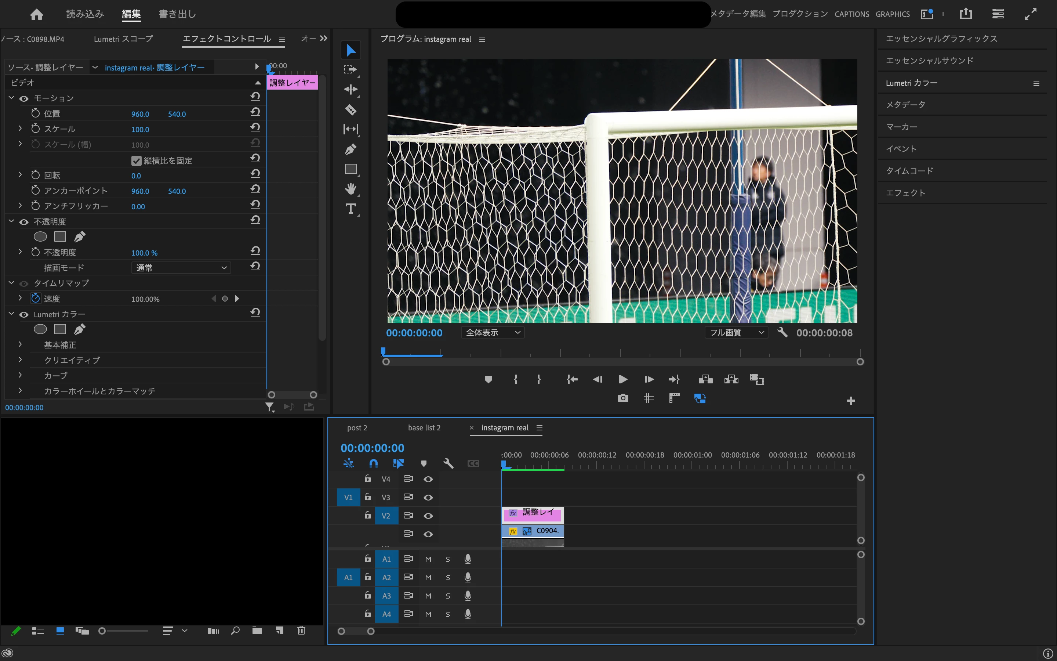Select the Razor tool in toolbar
The width and height of the screenshot is (1057, 661).
351,109
